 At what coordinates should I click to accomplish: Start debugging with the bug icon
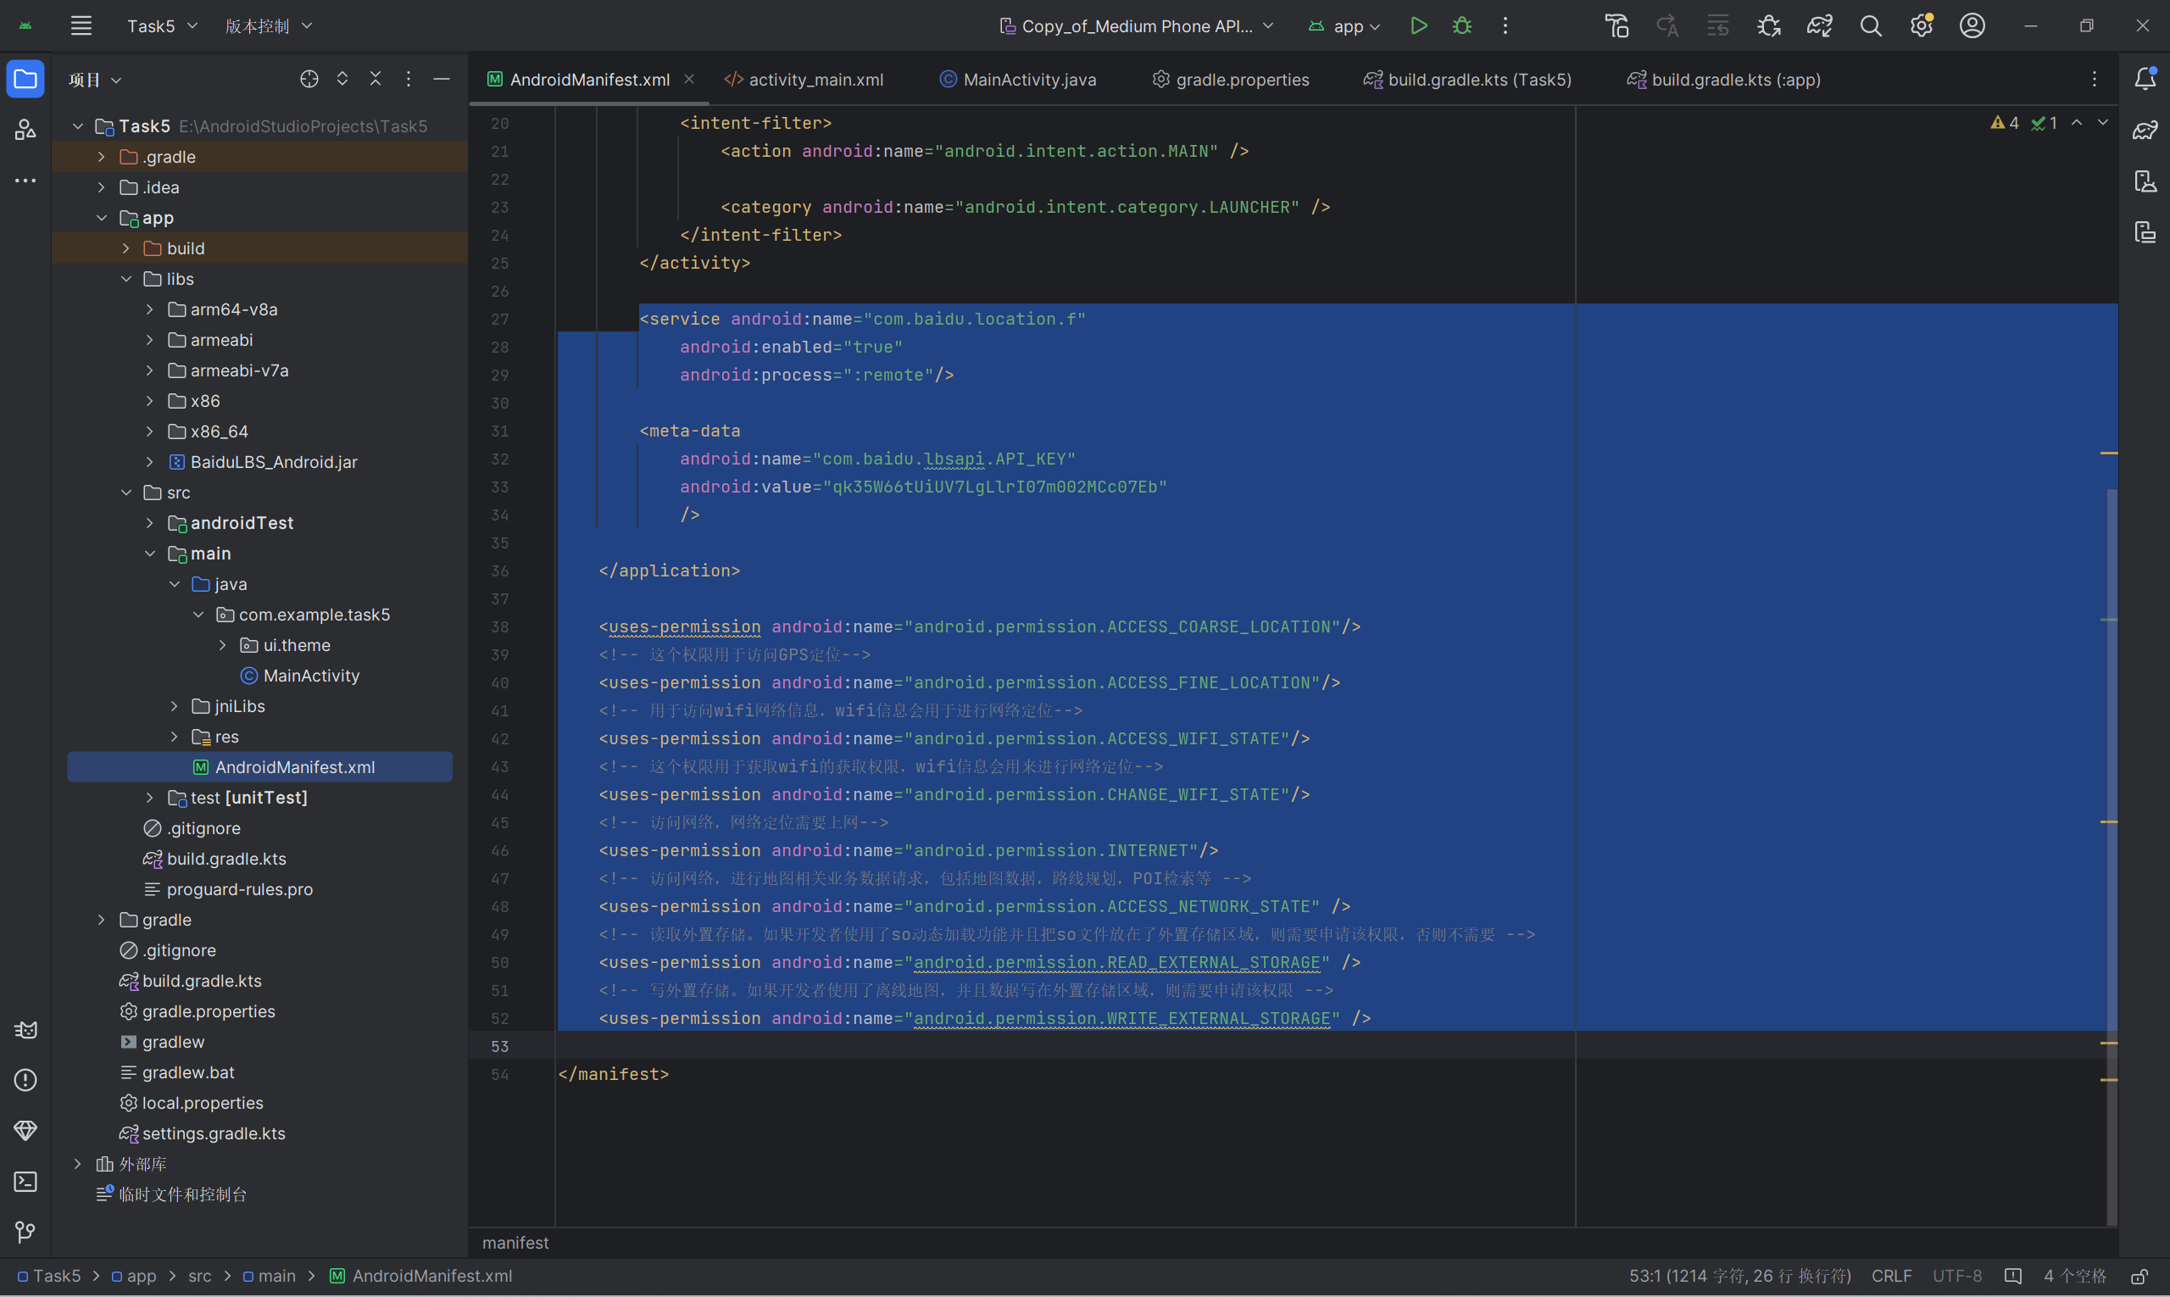pyautogui.click(x=1461, y=26)
